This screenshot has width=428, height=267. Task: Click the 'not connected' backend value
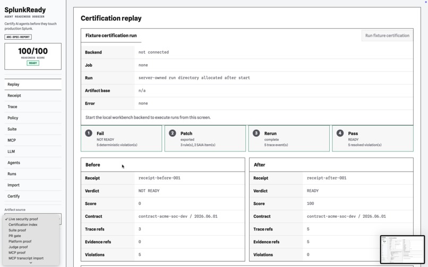tap(153, 52)
